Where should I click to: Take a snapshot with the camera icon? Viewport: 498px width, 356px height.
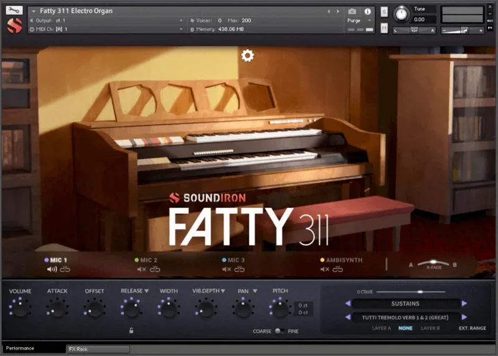click(x=352, y=11)
